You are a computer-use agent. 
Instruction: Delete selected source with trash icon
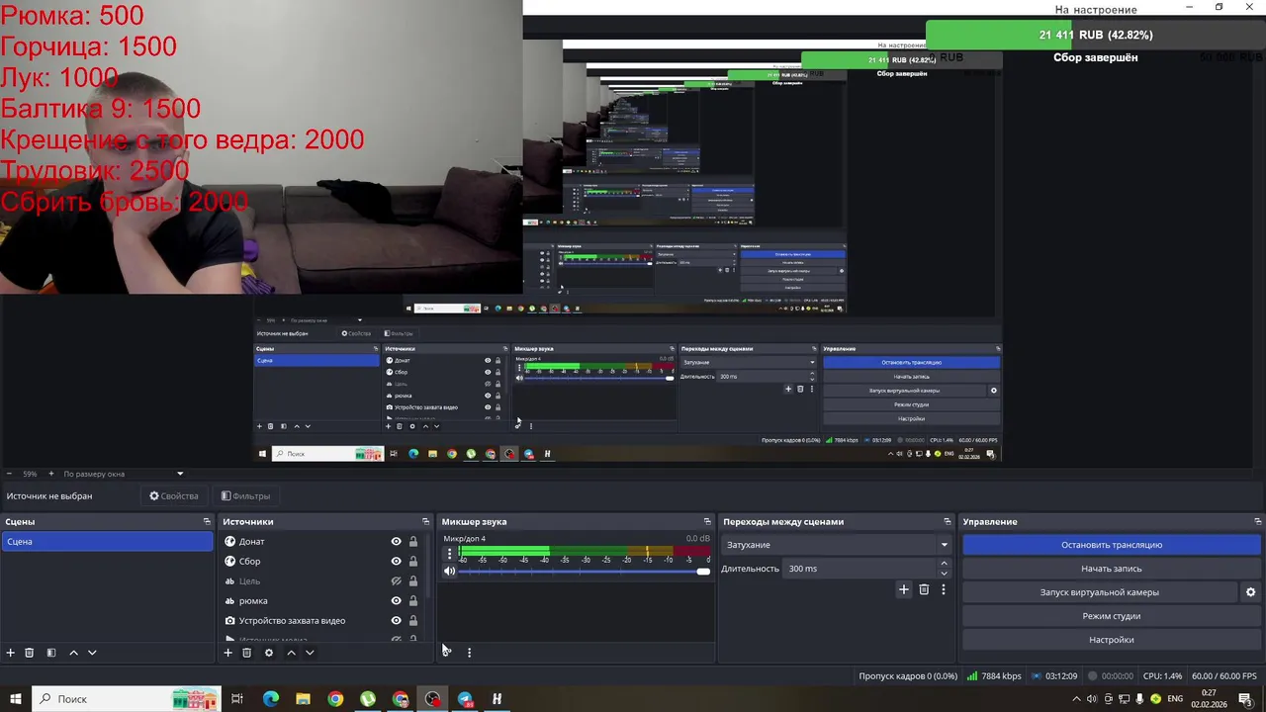tap(247, 653)
